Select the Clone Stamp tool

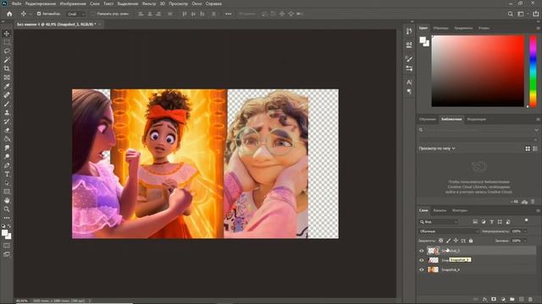(7, 112)
